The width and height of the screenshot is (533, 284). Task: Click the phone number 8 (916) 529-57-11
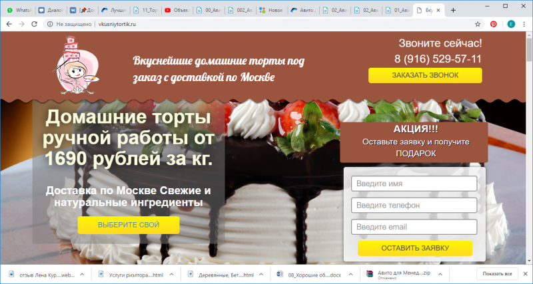click(438, 59)
